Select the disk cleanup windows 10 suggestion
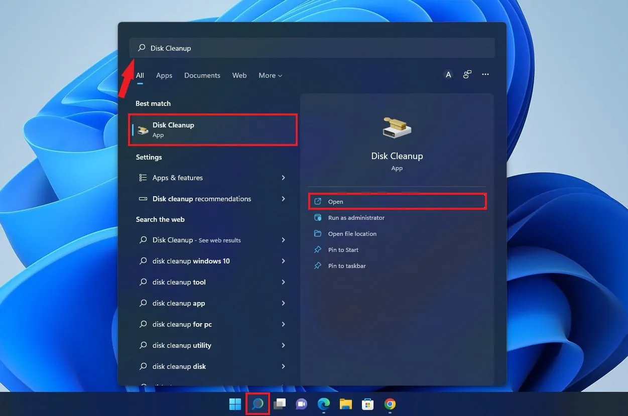628x416 pixels. tap(213, 261)
